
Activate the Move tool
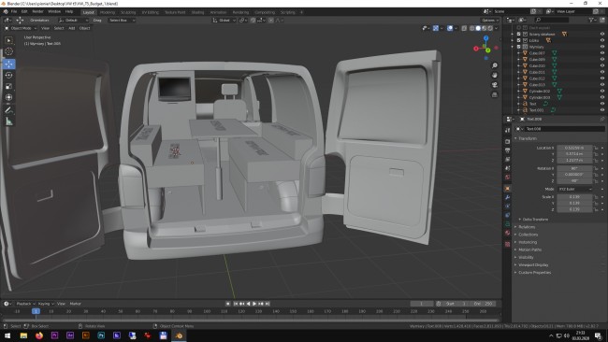[9, 64]
